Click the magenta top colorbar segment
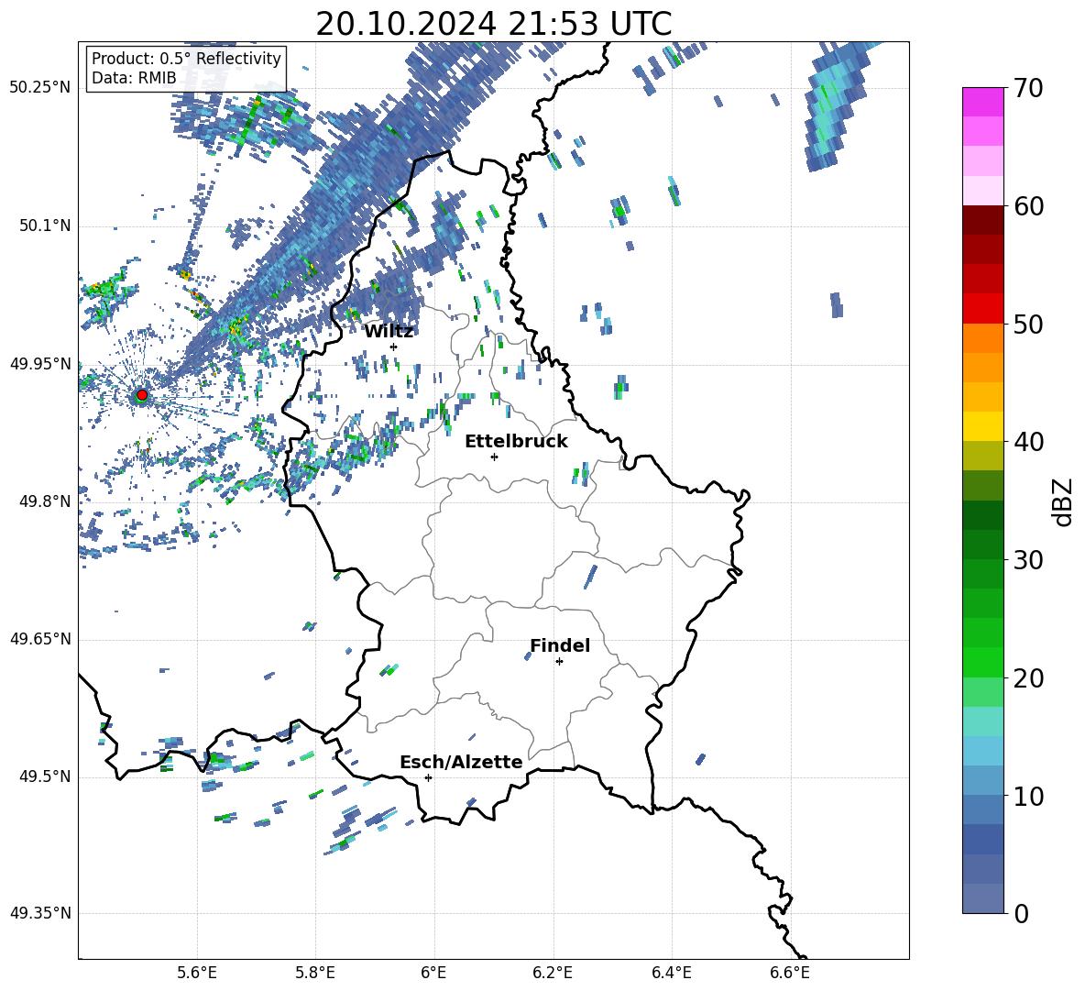Image resolution: width=1085 pixels, height=991 pixels. coord(982,103)
